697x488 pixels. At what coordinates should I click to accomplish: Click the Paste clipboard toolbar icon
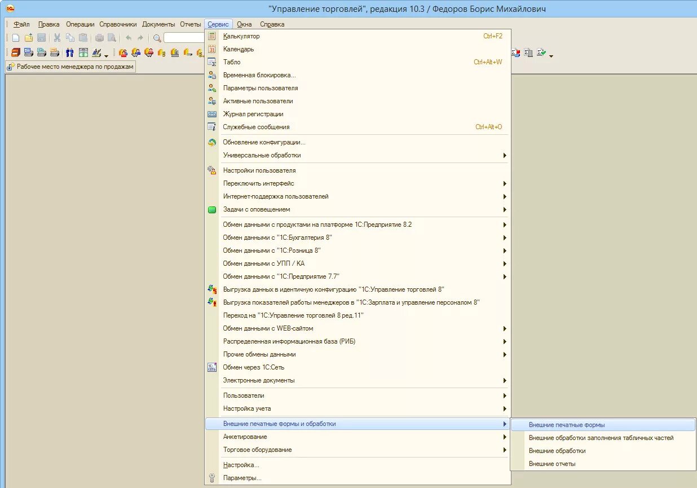[x=83, y=38]
